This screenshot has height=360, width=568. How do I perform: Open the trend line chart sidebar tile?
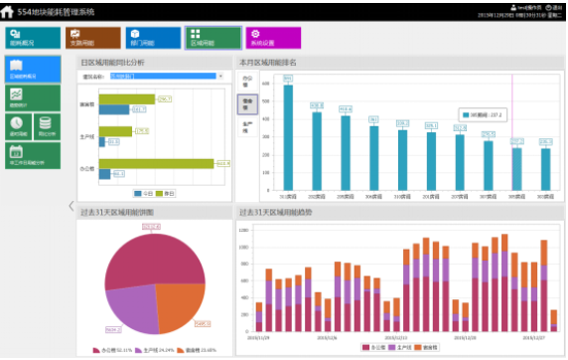tap(33, 98)
